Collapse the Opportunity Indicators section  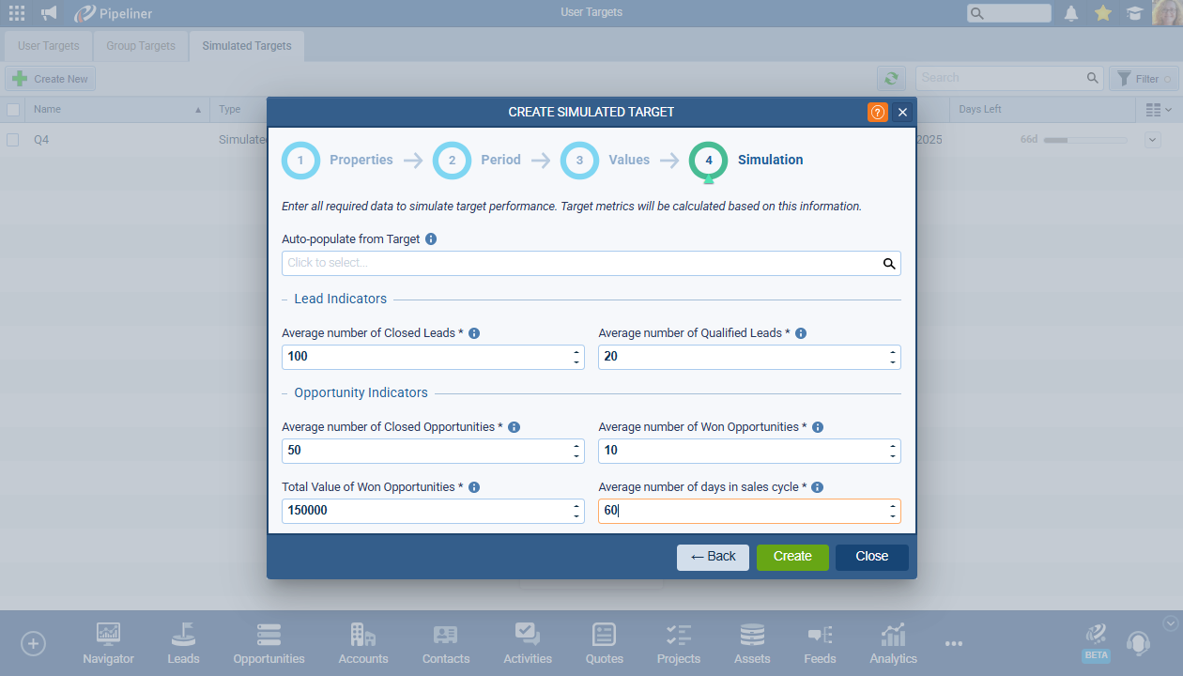[286, 393]
